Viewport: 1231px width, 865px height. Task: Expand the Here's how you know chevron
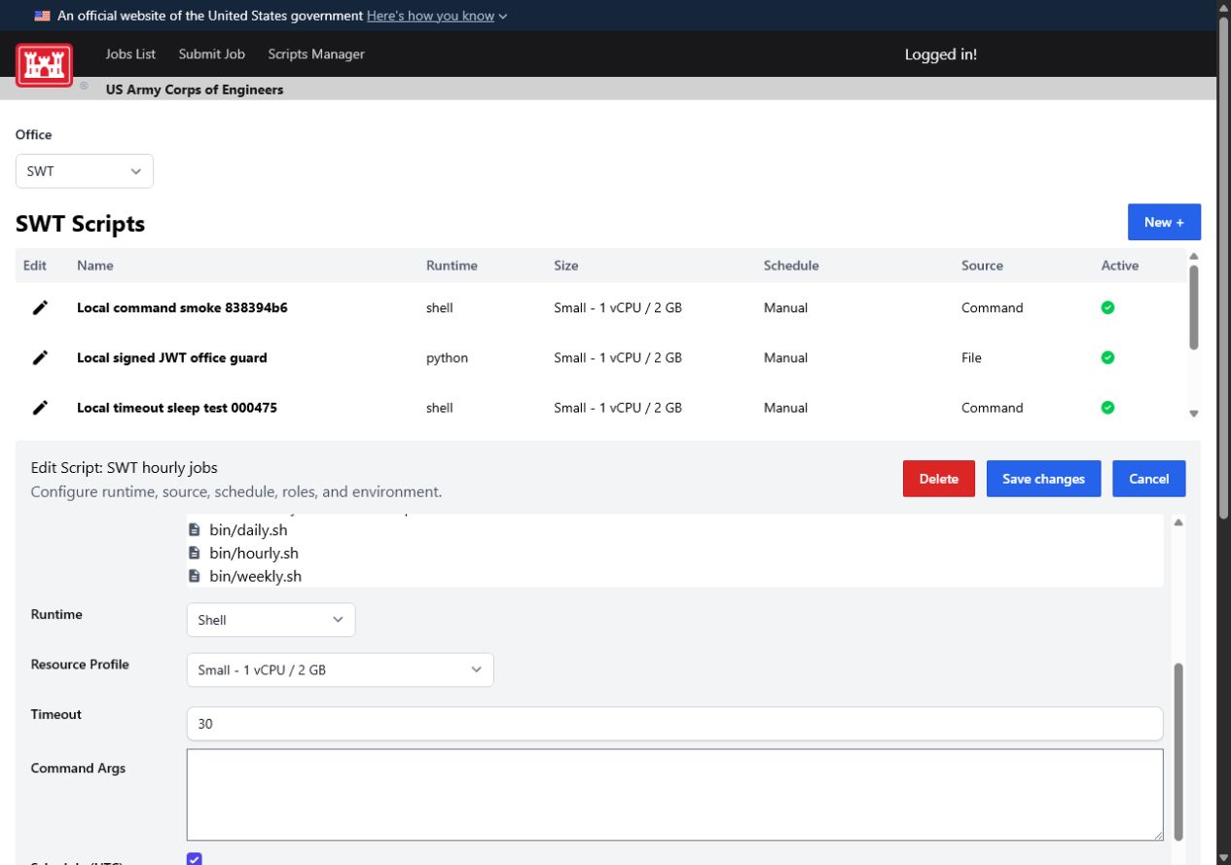pos(502,17)
